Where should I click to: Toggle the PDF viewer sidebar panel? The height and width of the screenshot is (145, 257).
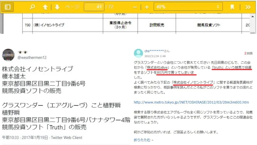click(x=7, y=7)
